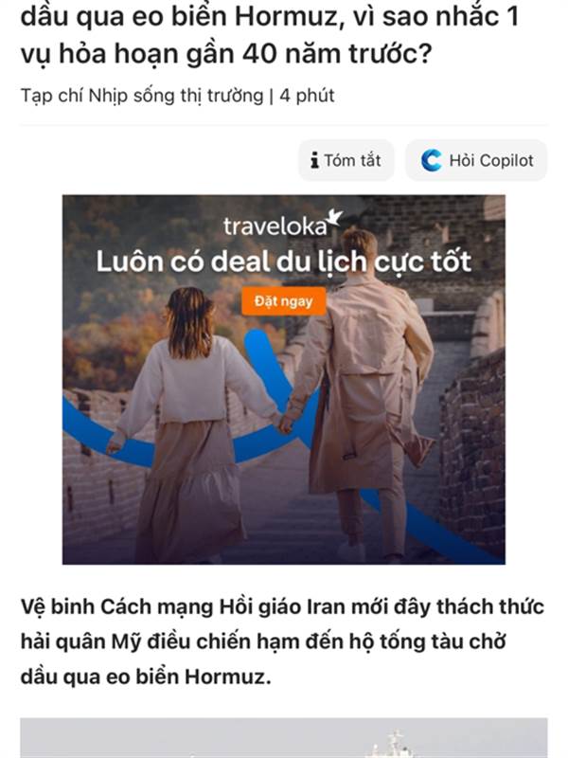
Task: Tap the Traveloka bird logo icon
Action: [x=334, y=218]
